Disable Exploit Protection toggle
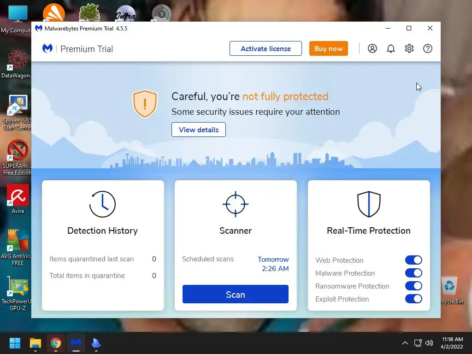Screen dimensions: 472x354 point(413,299)
